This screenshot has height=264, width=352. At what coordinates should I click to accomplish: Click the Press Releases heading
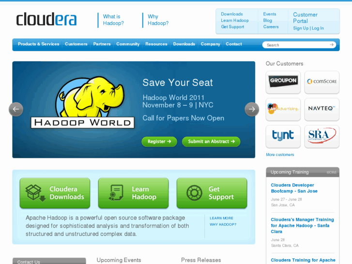click(x=201, y=260)
